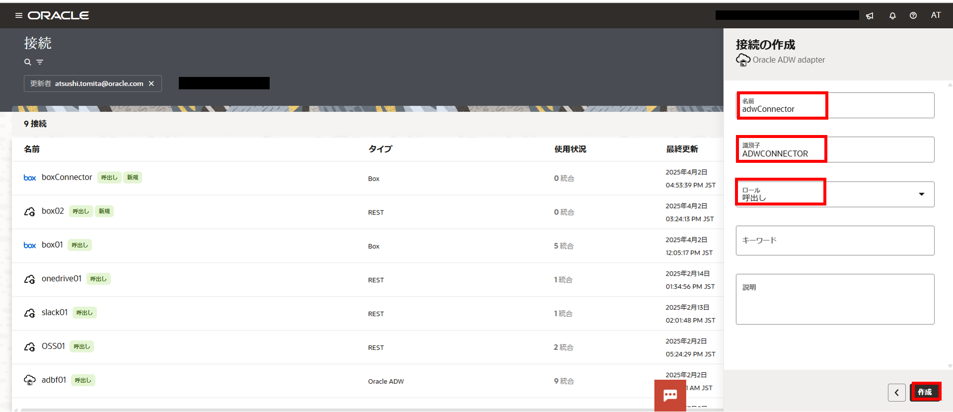Screen dimensions: 953x412
Task: Open the red chat assistant button
Action: point(670,395)
